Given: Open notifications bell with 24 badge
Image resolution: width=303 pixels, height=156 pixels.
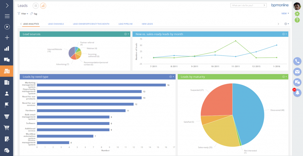Looking at the screenshot, I should [297, 93].
